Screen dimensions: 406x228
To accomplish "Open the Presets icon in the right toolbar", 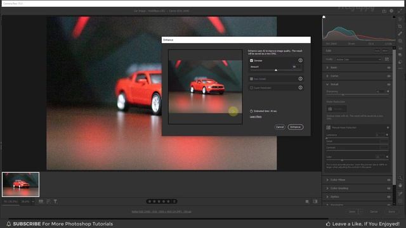I will 400,62.
